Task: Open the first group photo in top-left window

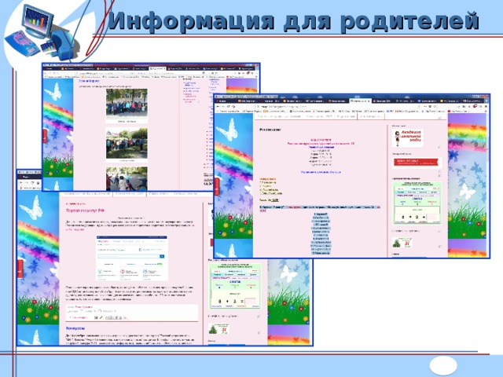Action: click(x=127, y=104)
